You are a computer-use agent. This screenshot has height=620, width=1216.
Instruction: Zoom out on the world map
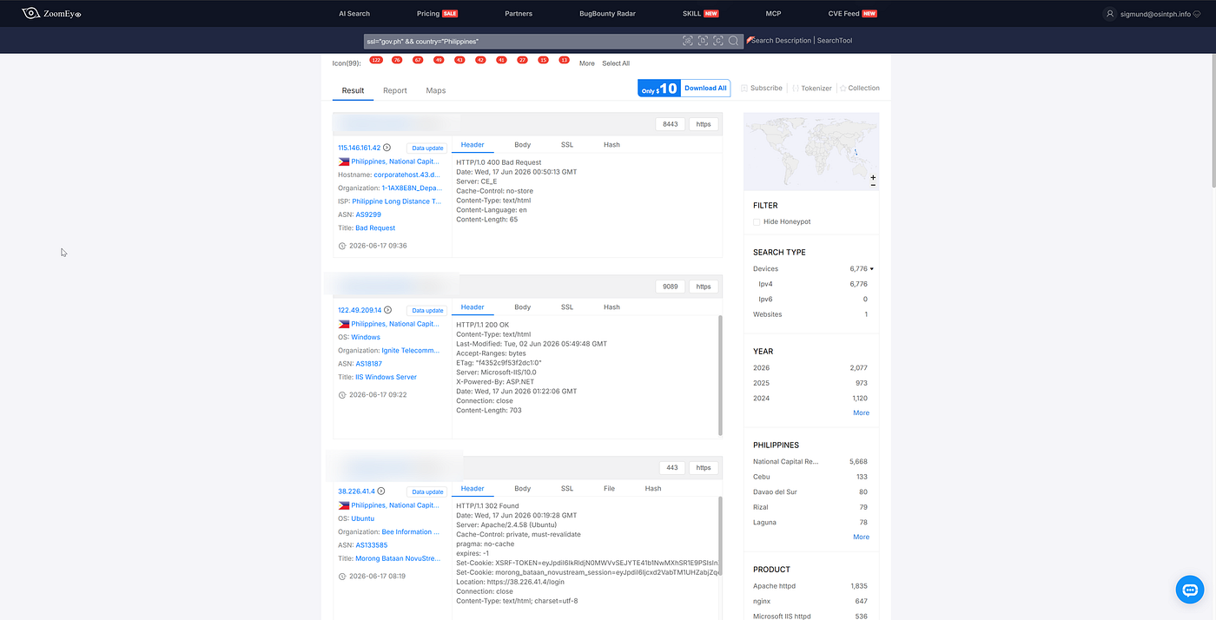[x=873, y=185]
